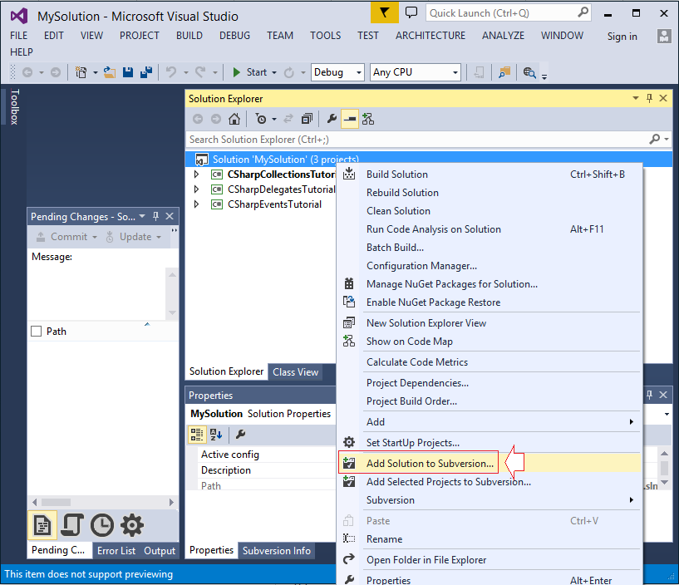This screenshot has height=585, width=679.
Task: Open the Subversion submenu in context menu
Action: pos(489,500)
